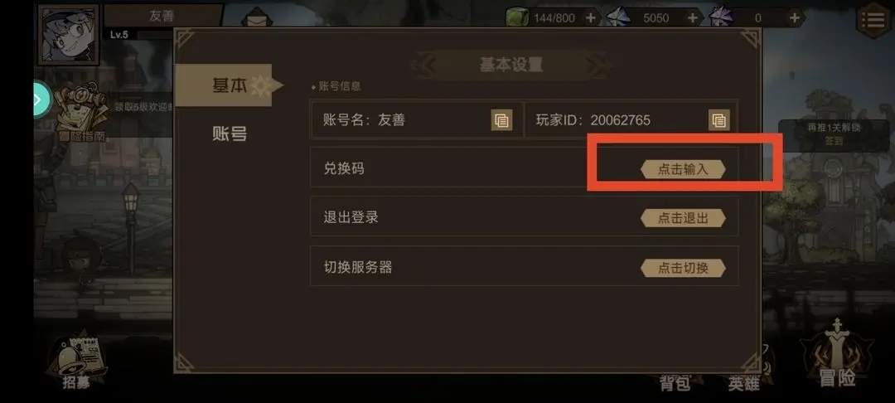Screen dimensions: 895x403
Task: Click 点击切换 to switch server
Action: tap(683, 268)
